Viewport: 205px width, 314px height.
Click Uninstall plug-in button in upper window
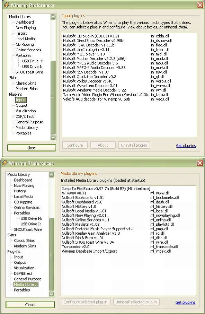pyautogui.click(x=134, y=145)
